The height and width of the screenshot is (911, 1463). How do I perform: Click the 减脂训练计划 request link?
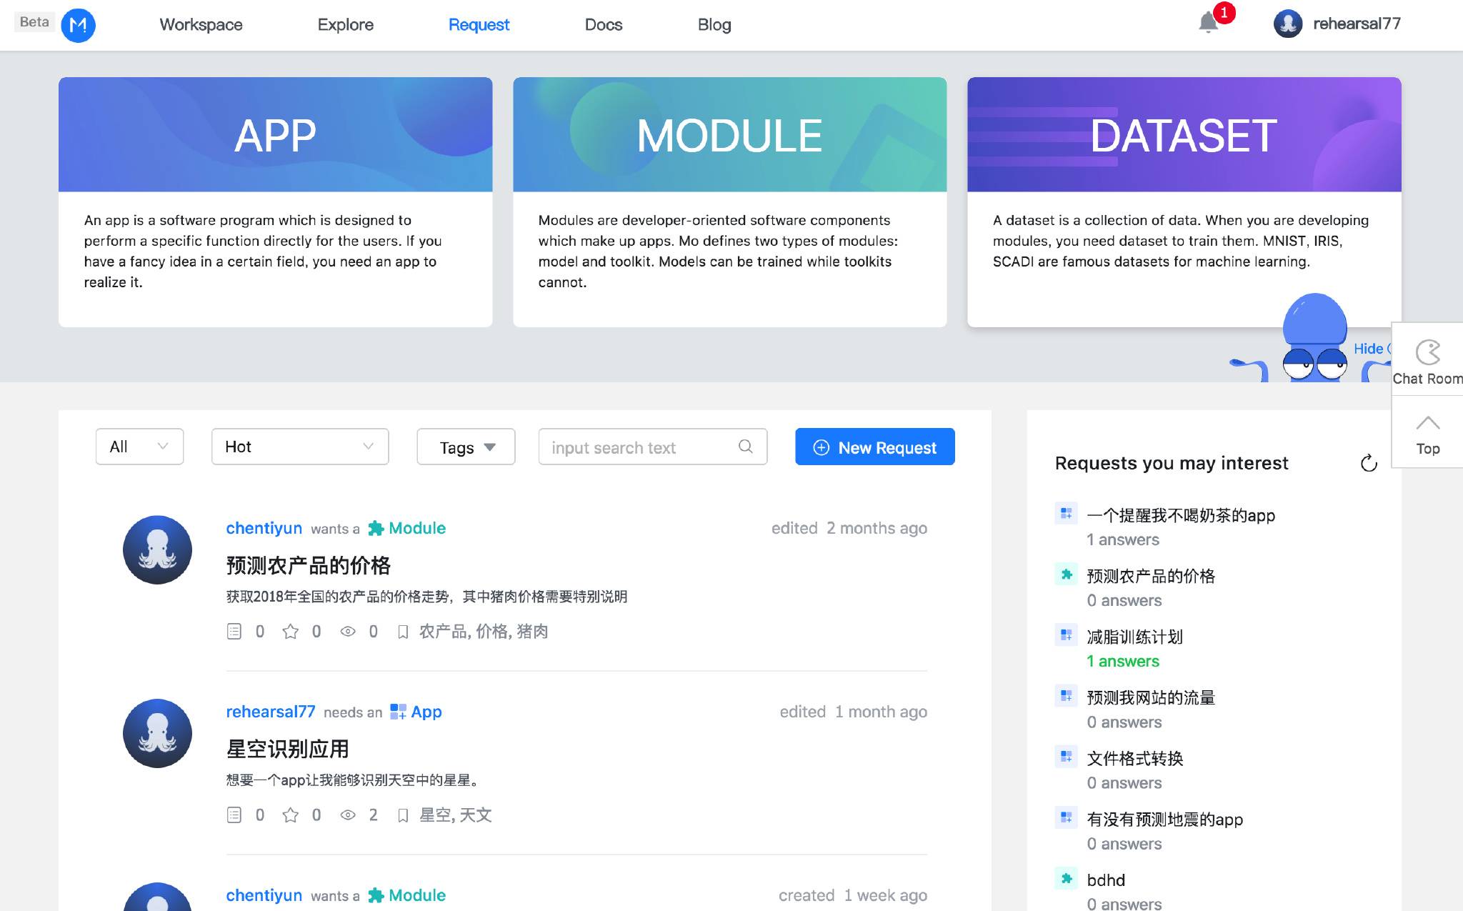tap(1137, 637)
